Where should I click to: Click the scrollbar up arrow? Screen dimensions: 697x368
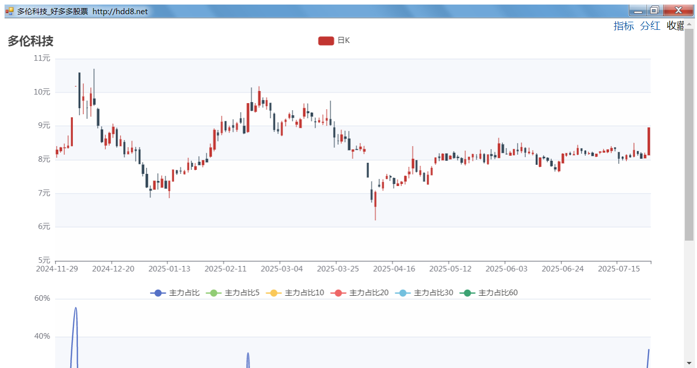pos(689,24)
